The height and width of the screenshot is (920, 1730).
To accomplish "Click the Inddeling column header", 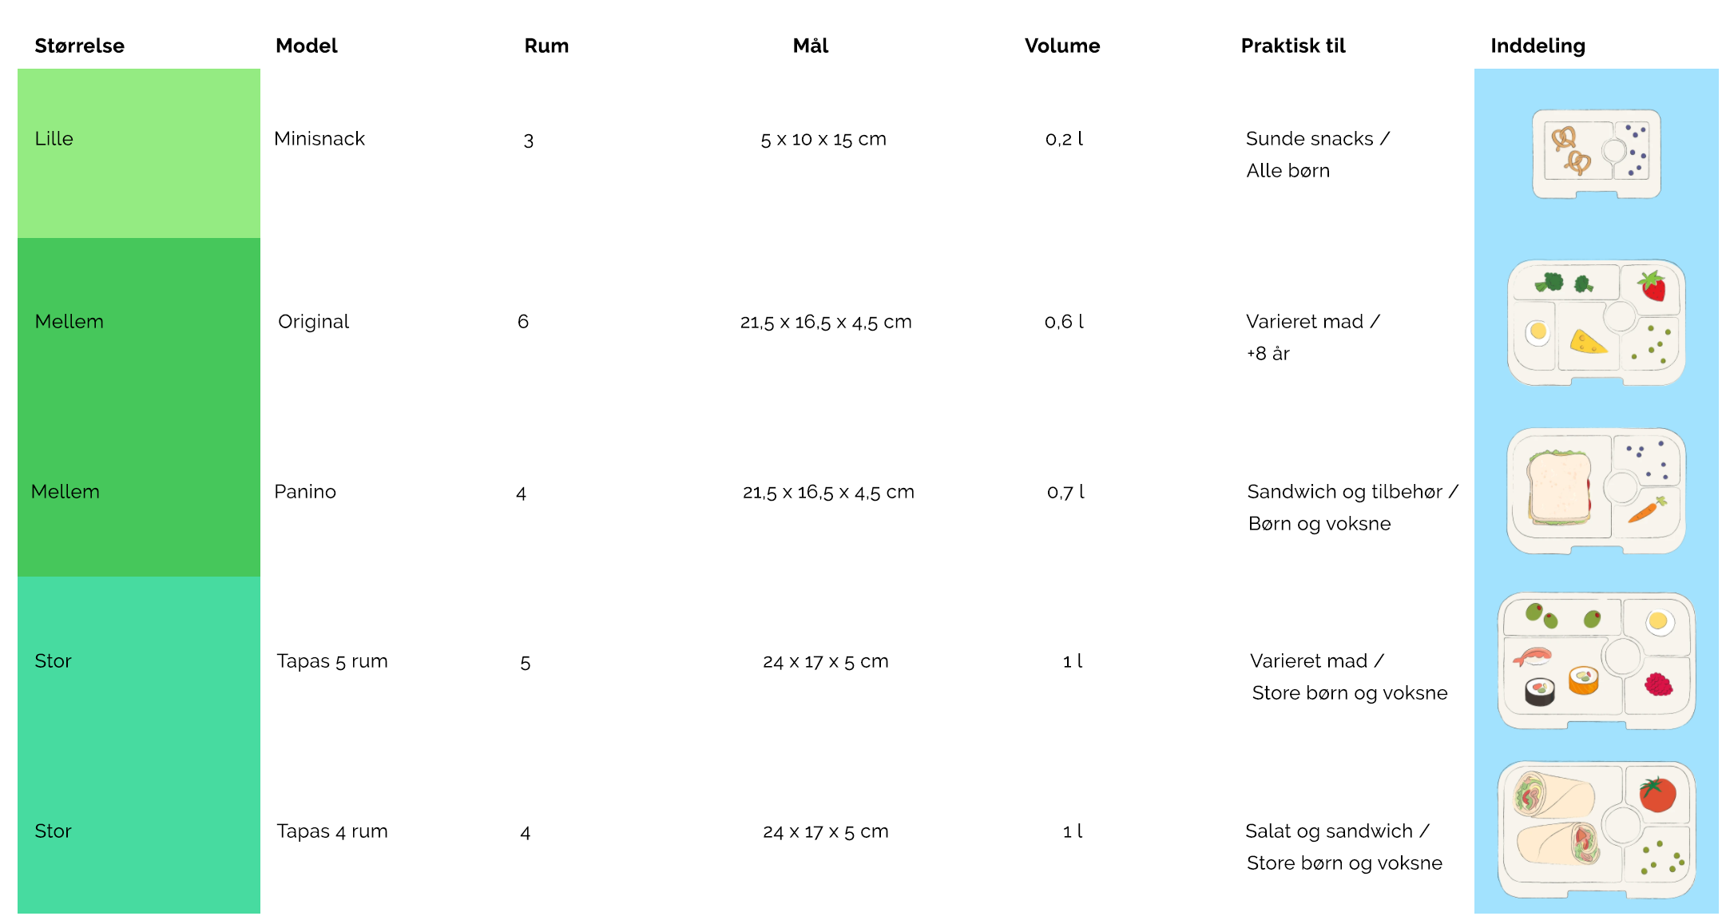I will coord(1538,46).
